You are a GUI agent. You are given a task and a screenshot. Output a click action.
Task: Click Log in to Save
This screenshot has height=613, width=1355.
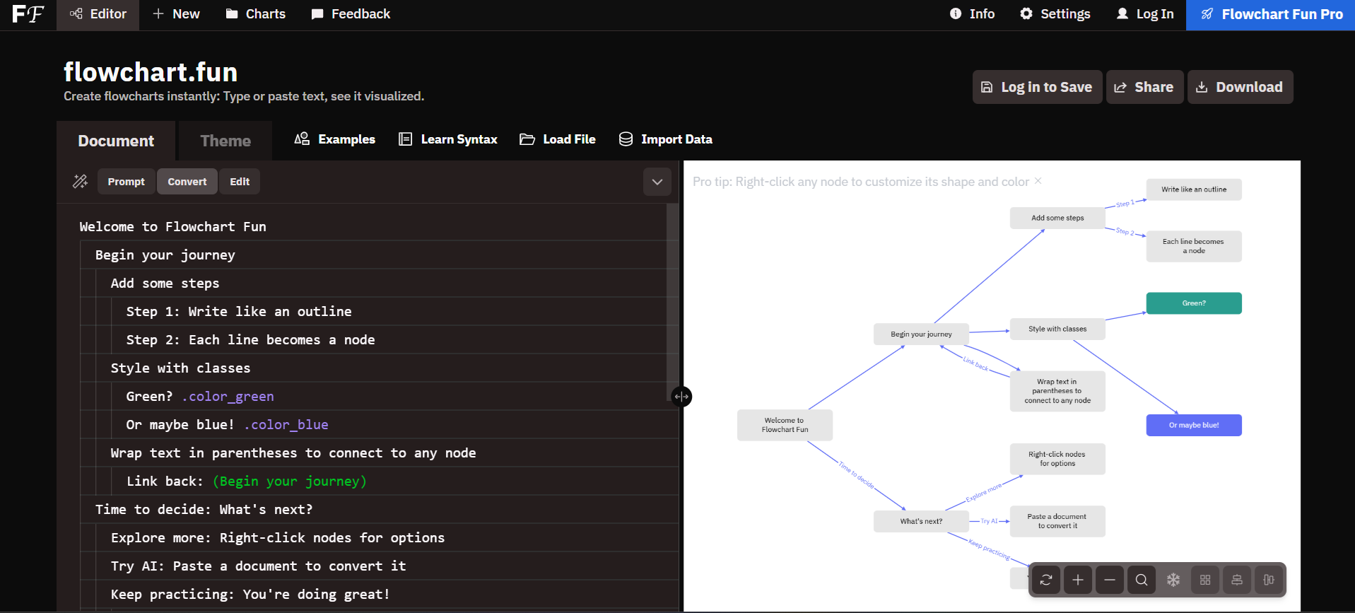pos(1037,87)
